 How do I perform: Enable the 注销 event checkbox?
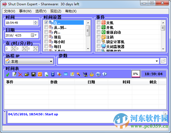coord(98,37)
